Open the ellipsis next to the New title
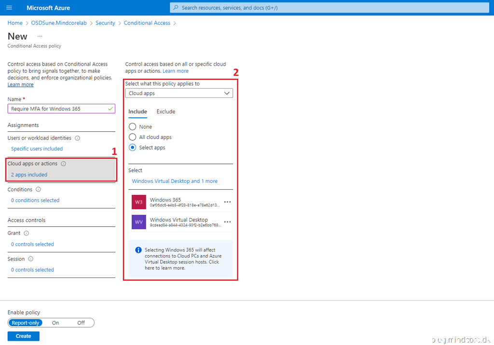This screenshot has width=494, height=345. click(x=40, y=36)
